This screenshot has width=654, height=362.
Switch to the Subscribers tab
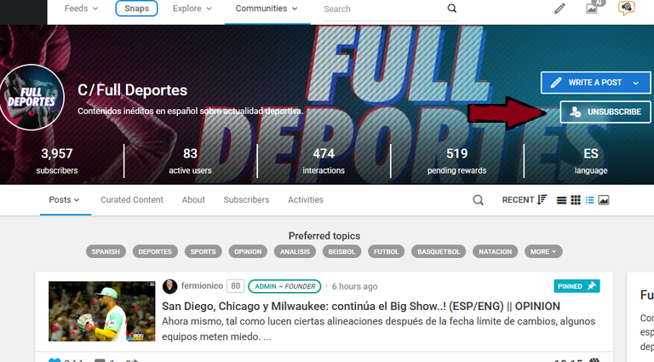point(246,200)
